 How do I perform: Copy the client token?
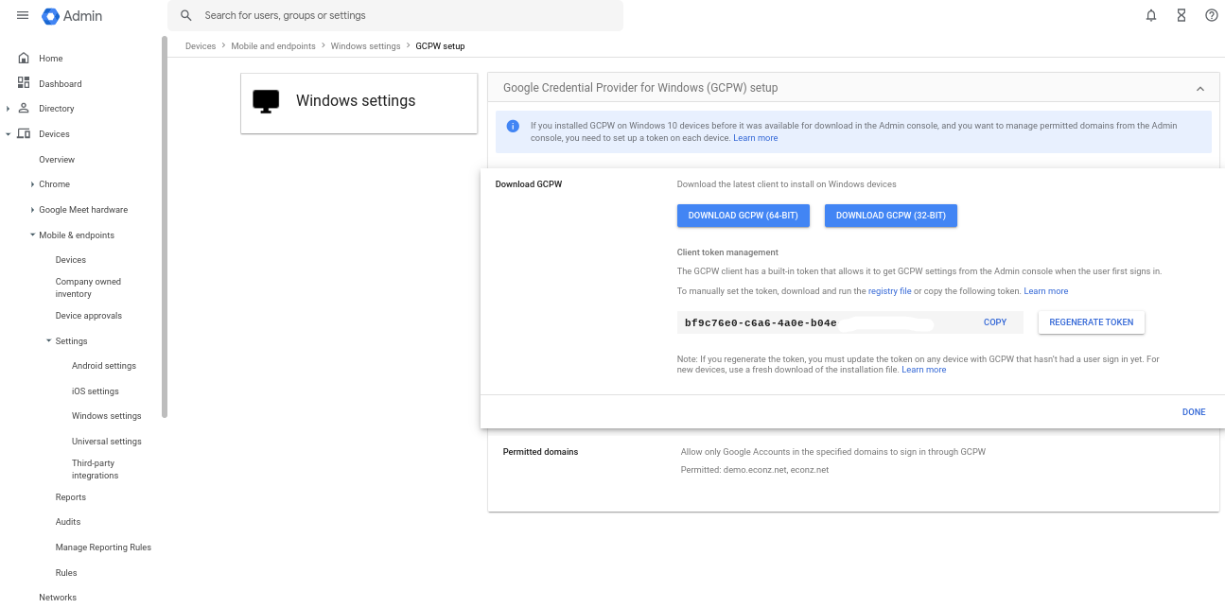(x=995, y=322)
